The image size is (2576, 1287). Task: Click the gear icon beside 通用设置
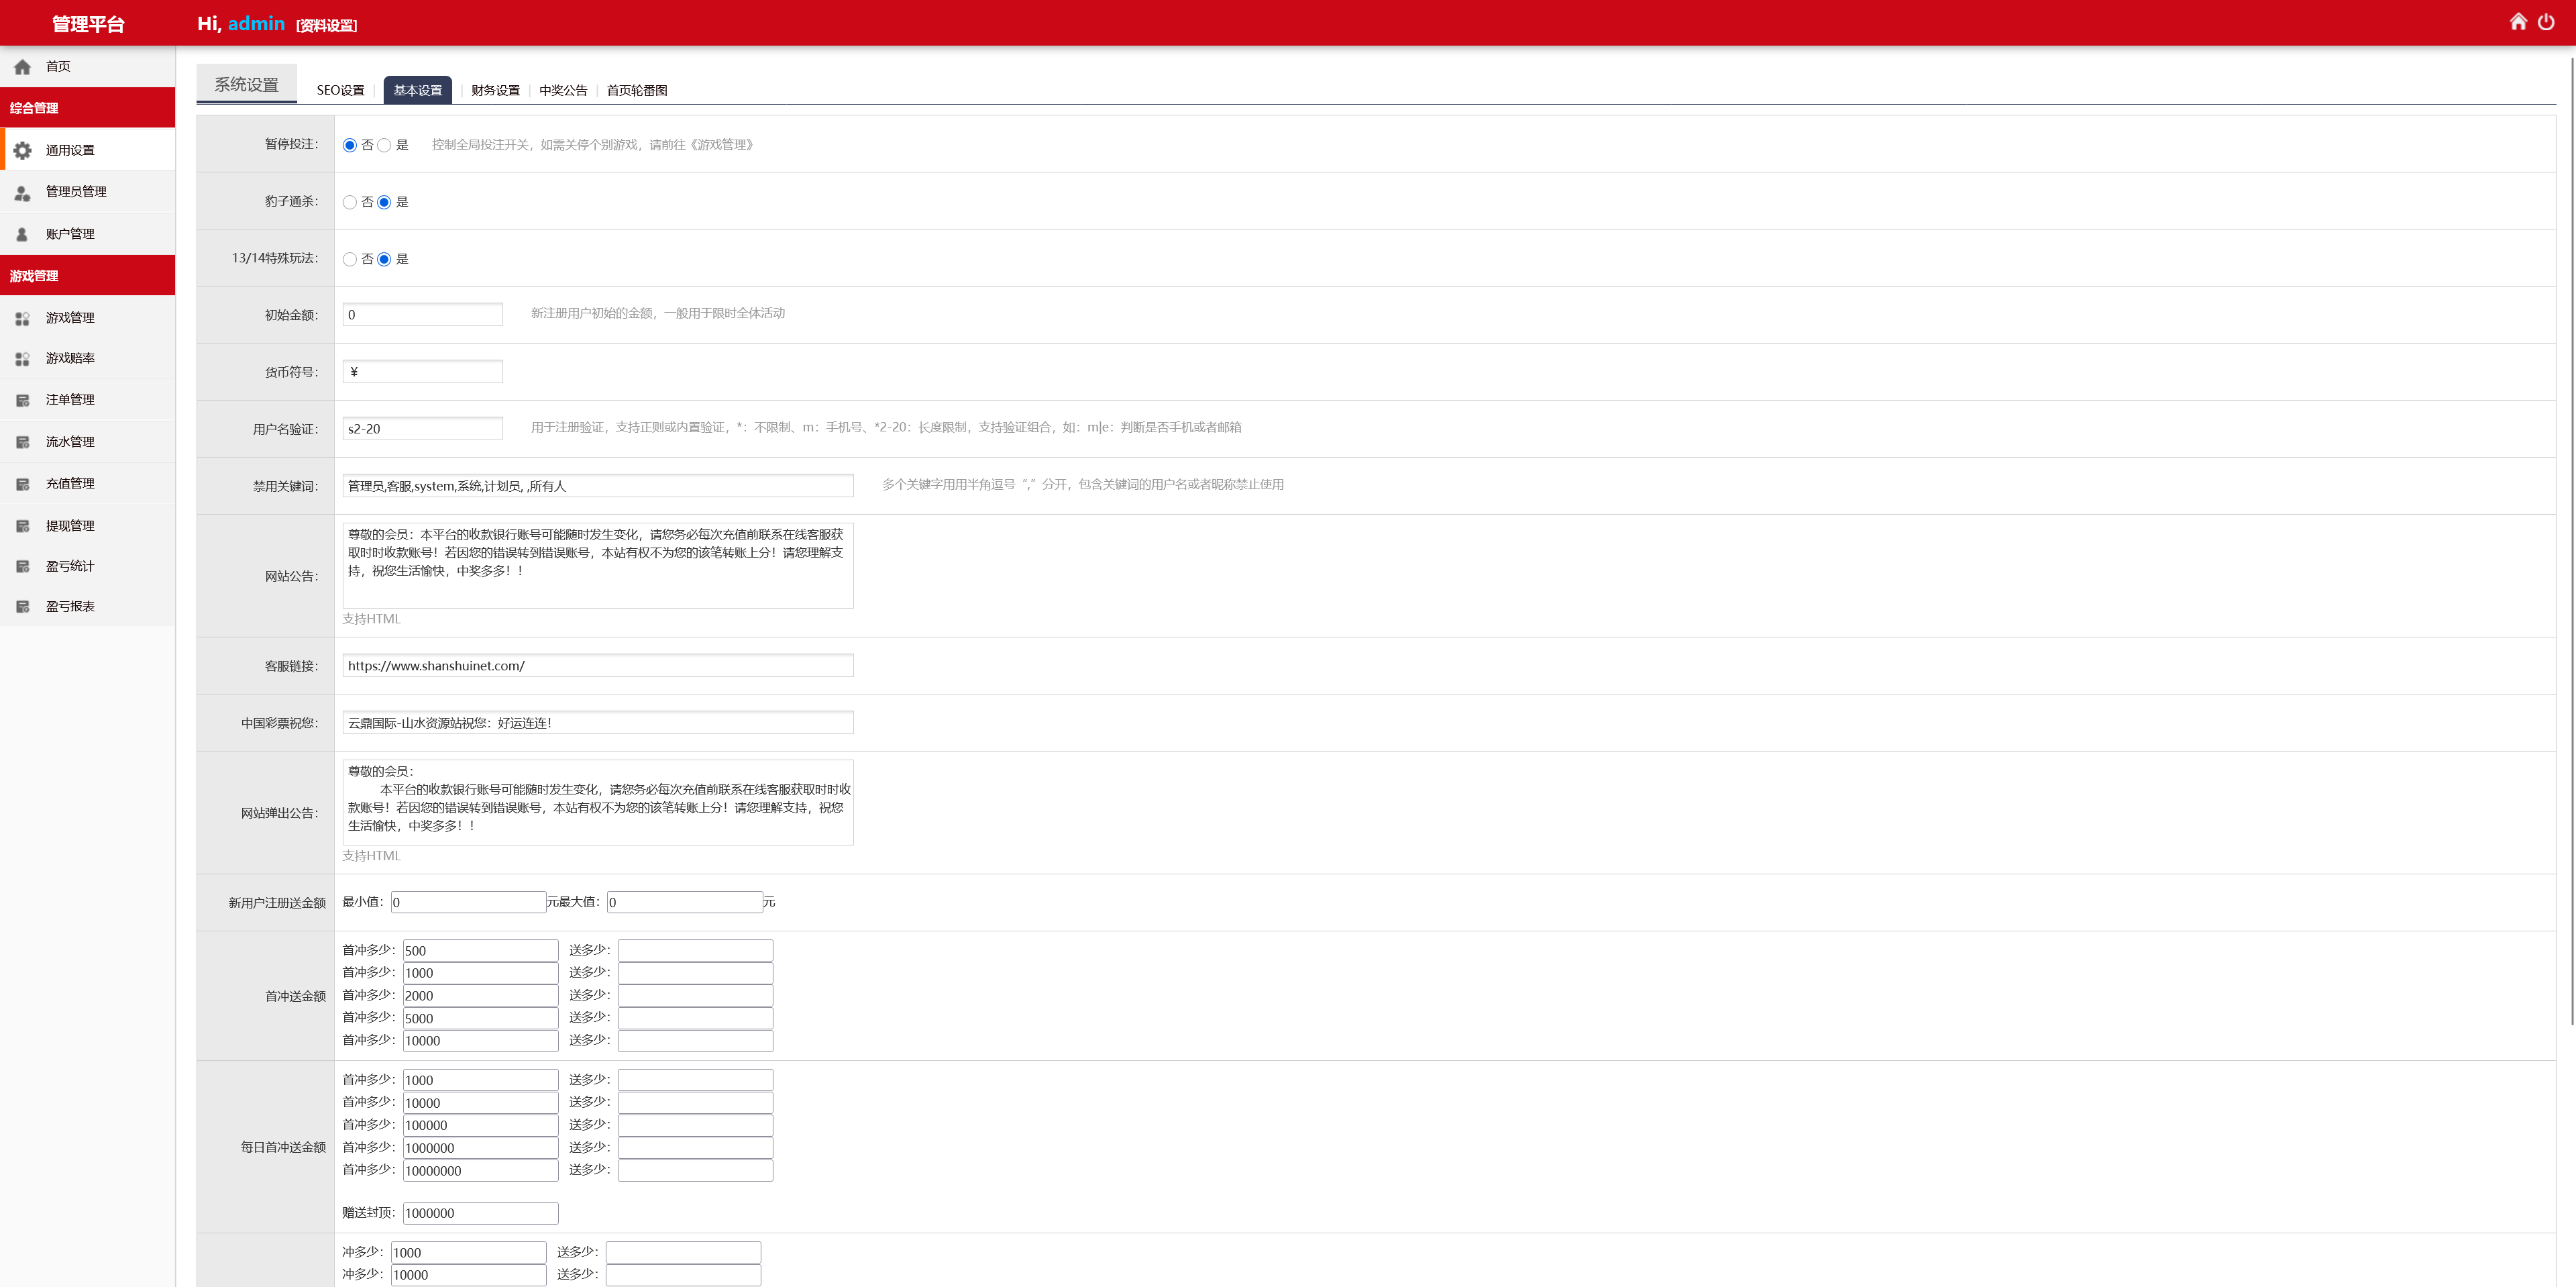(x=22, y=150)
